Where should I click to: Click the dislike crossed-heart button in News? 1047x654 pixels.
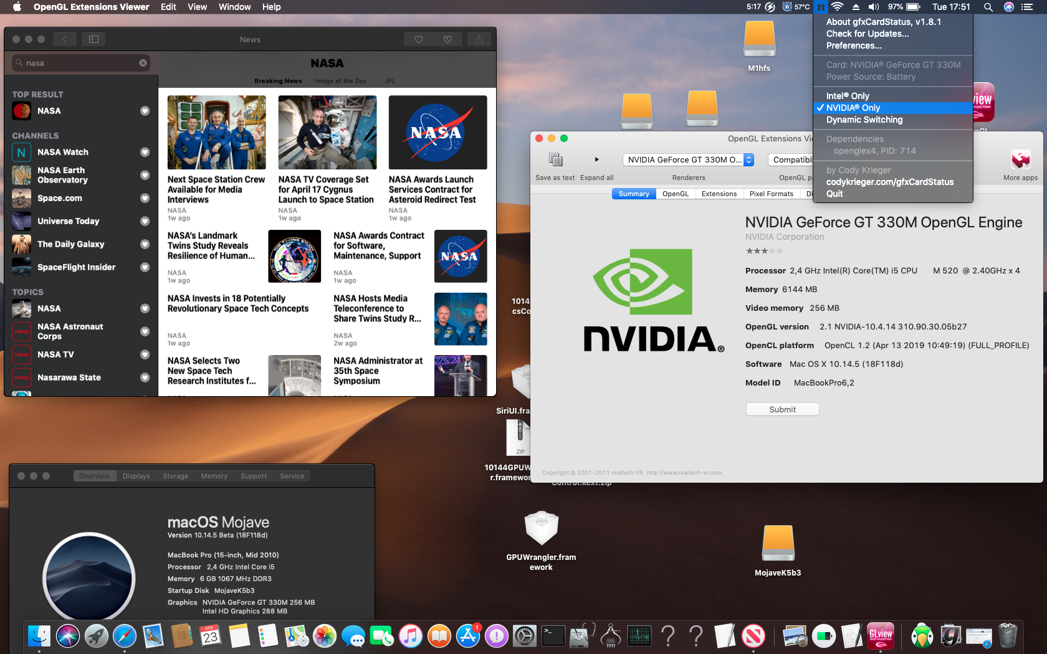[447, 39]
